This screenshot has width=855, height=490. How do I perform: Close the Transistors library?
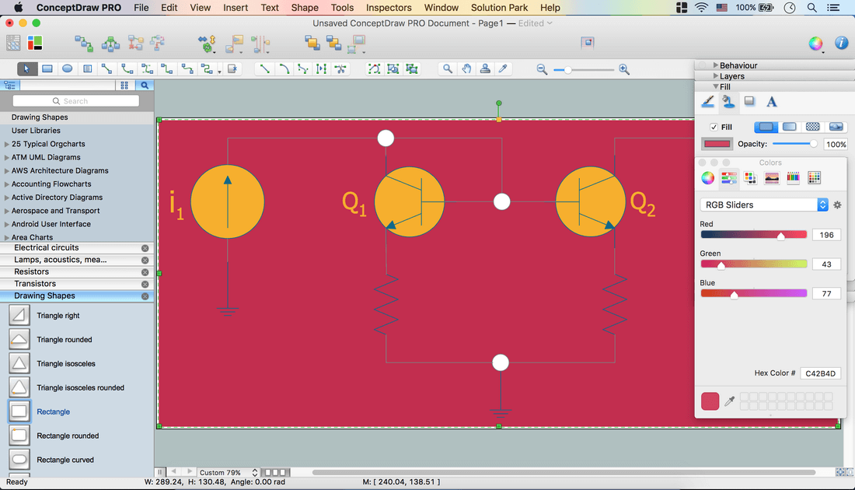coord(145,284)
